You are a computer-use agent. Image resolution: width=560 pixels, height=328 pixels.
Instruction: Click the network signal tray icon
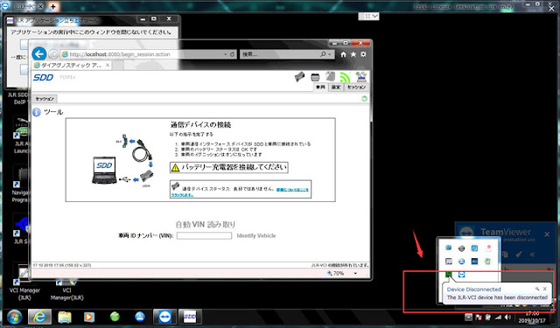point(498,318)
